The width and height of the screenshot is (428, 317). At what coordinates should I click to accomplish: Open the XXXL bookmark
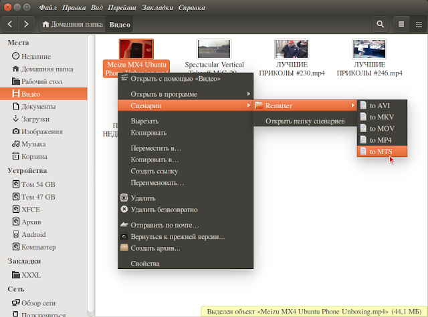click(43, 275)
